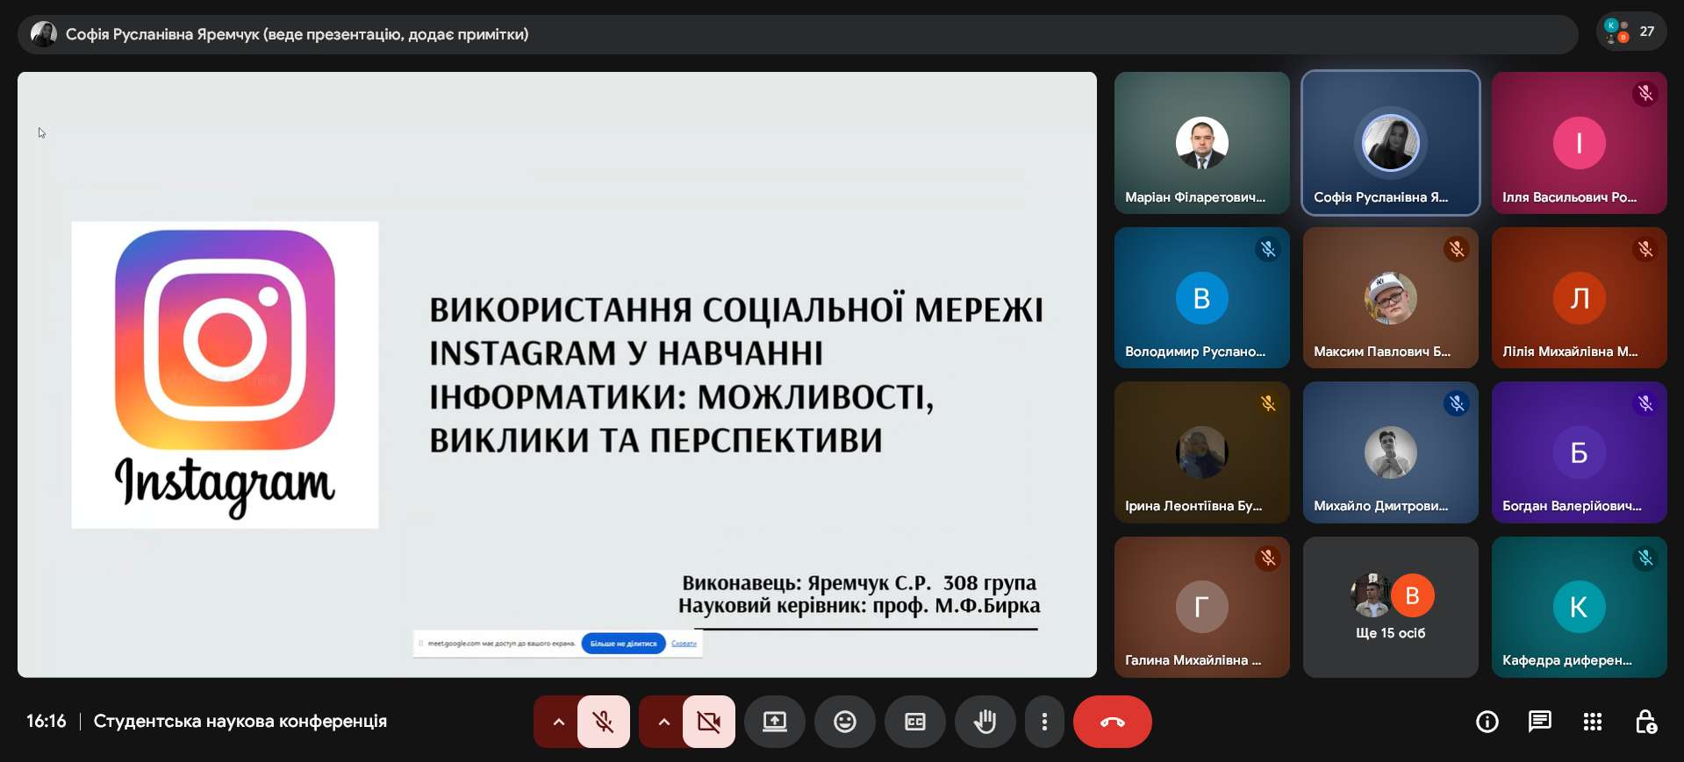Click avatar letter Г on Галина tile
Screen dimensions: 1684x762
pyautogui.click(x=1202, y=607)
